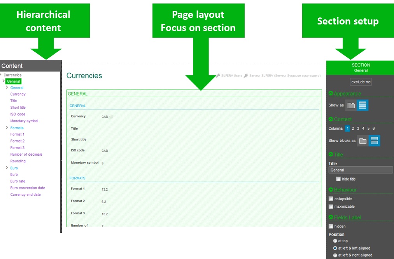Choose the stacked icon for Show blocks as
394x259 pixels.
pyautogui.click(x=374, y=141)
